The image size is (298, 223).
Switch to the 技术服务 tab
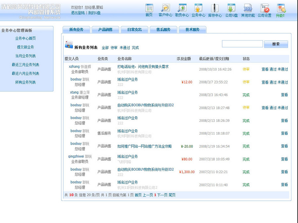click(x=192, y=30)
